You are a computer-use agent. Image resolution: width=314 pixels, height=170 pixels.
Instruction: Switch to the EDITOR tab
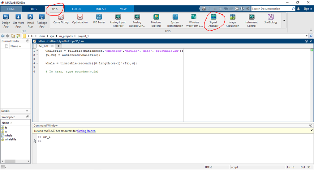77,9
